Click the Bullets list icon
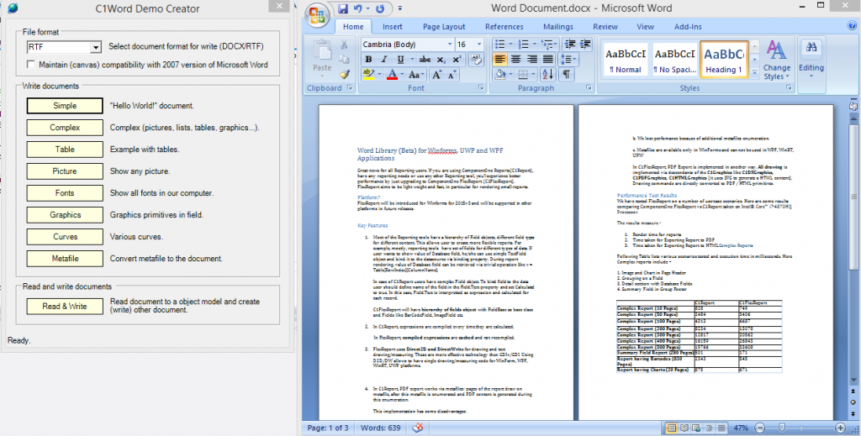861x436 pixels. [501, 44]
